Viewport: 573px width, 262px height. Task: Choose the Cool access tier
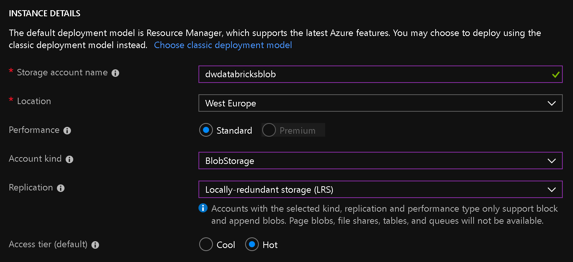(x=206, y=244)
